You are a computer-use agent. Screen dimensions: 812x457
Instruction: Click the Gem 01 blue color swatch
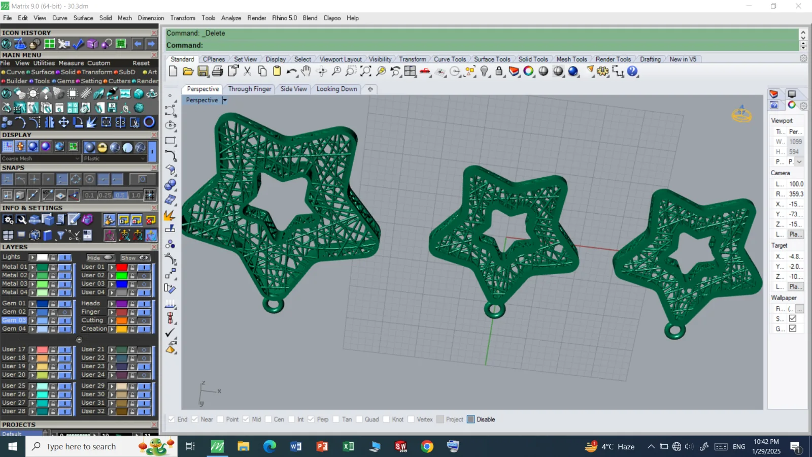[42, 304]
